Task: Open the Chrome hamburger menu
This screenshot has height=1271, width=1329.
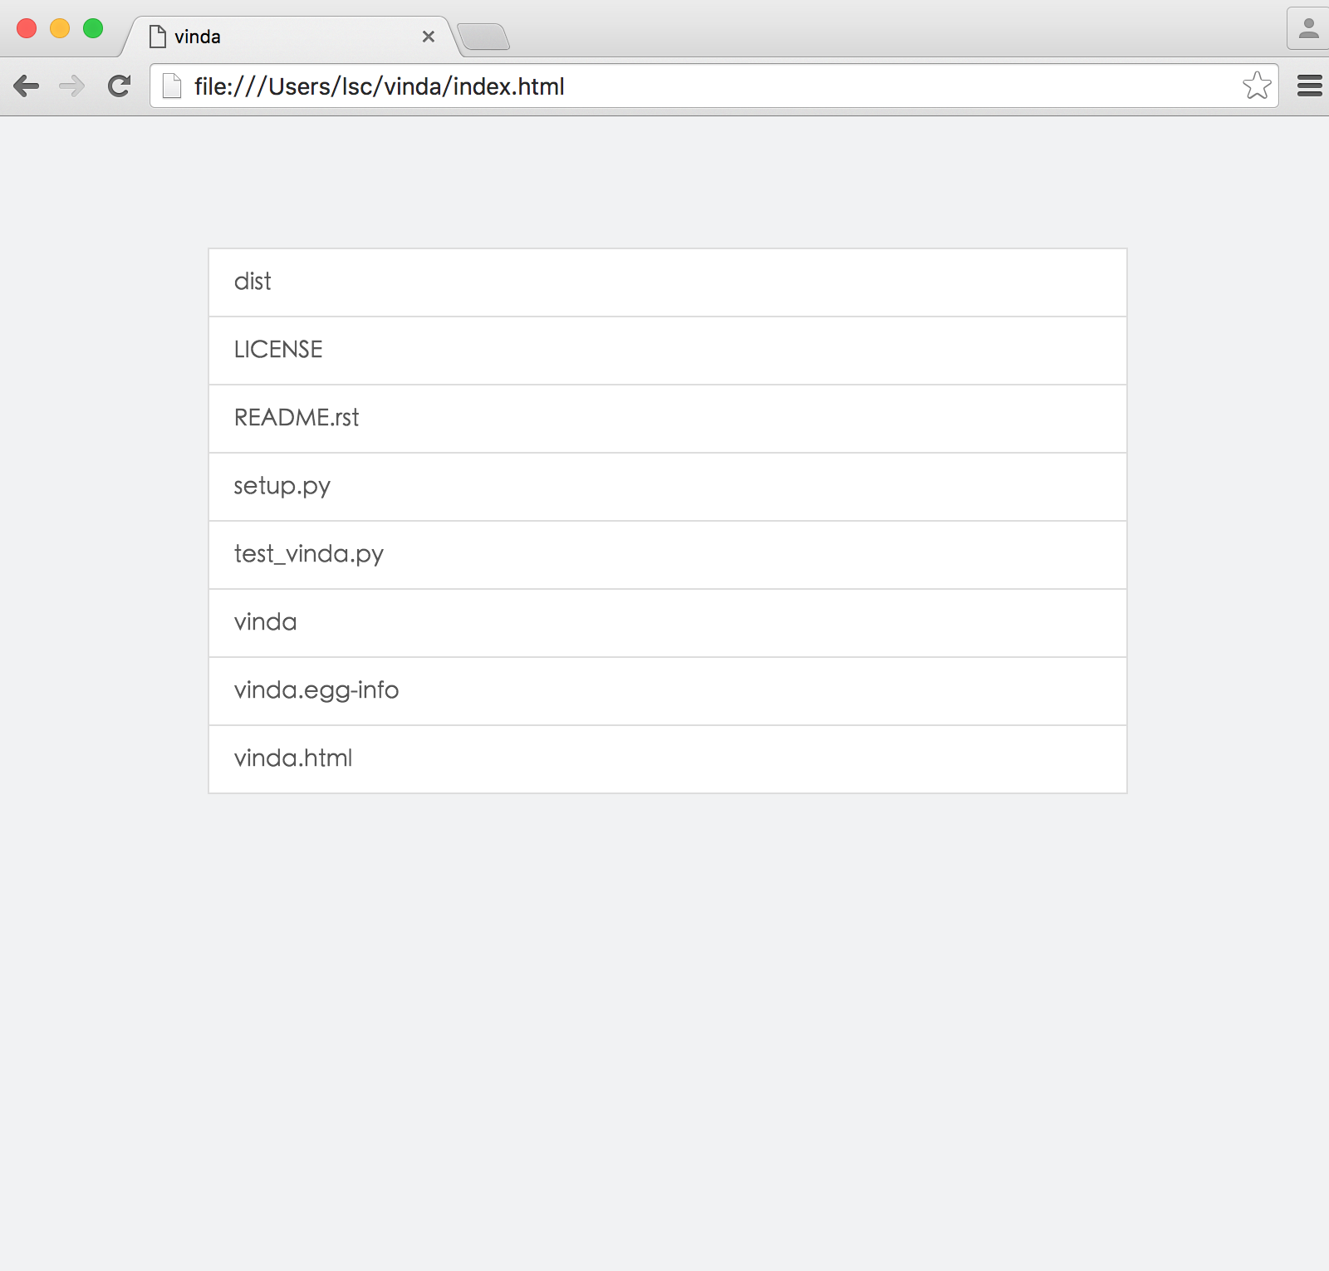Action: tap(1309, 86)
